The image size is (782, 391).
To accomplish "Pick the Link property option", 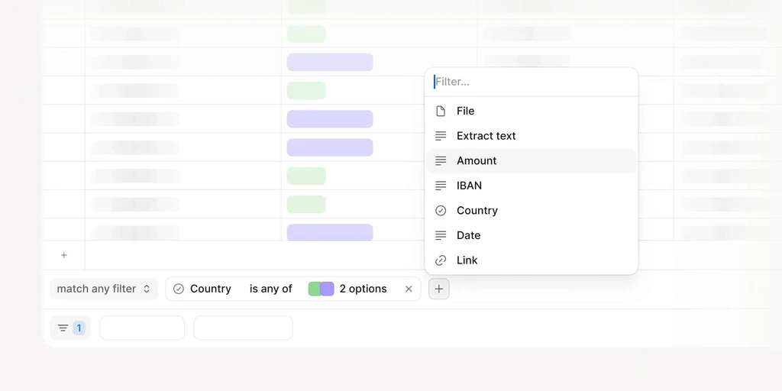I will click(x=532, y=260).
